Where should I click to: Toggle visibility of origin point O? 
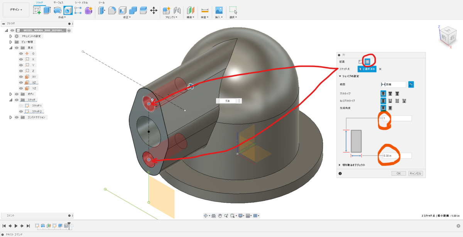(21, 54)
